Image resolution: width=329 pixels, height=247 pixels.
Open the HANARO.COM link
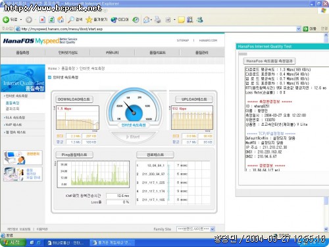click(x=208, y=40)
